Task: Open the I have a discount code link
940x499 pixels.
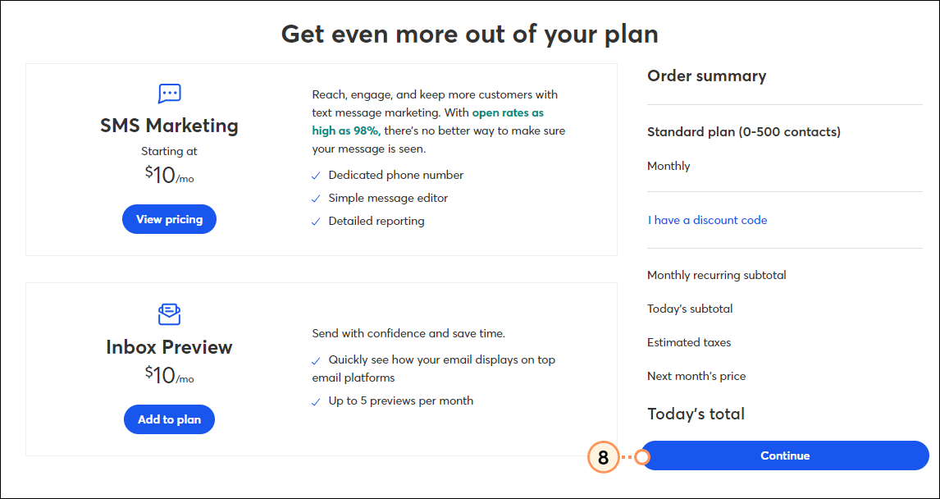Action: pos(707,220)
